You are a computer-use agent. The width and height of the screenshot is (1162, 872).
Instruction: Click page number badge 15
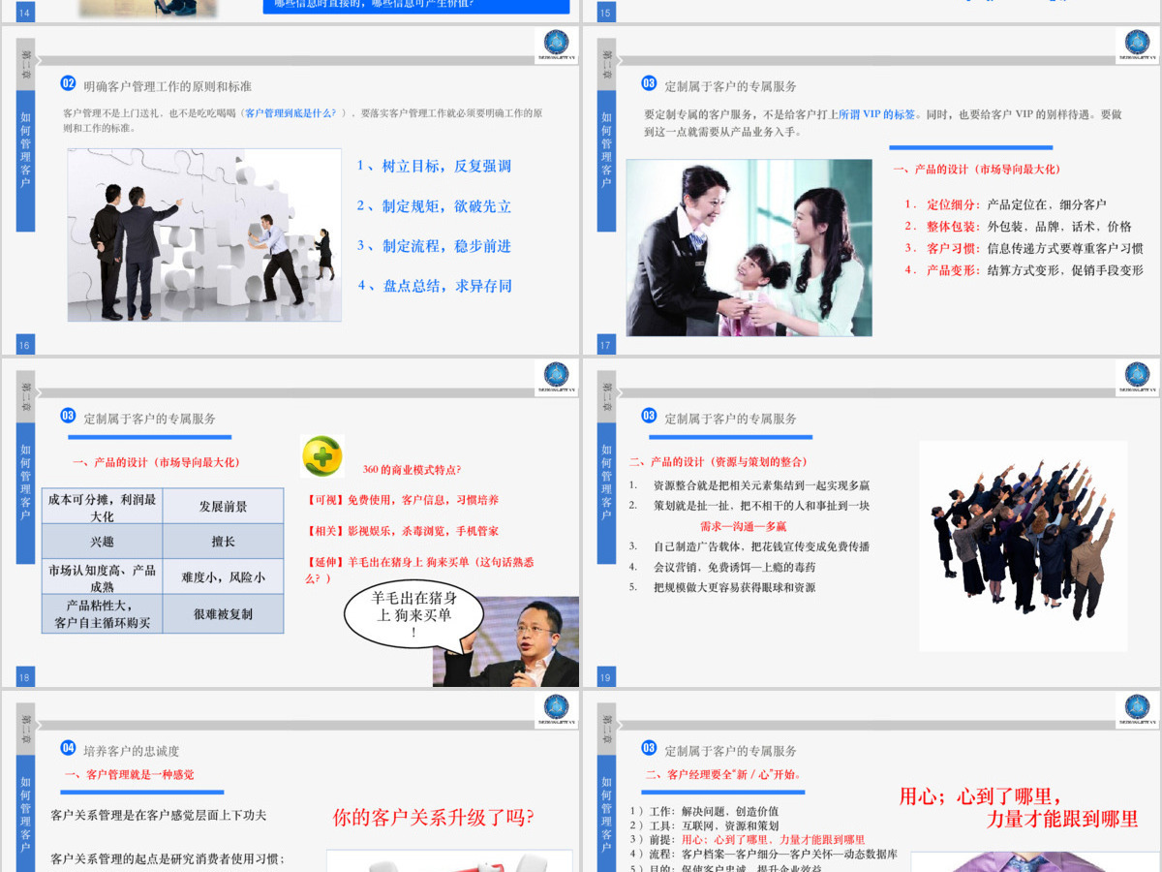[606, 13]
